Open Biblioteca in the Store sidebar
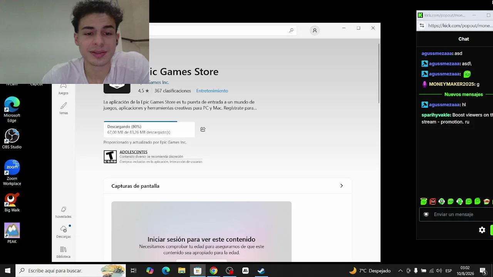493x277 pixels. [x=64, y=252]
